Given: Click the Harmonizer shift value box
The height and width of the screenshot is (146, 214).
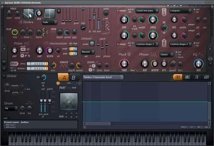Looking at the screenshot, I should pyautogui.click(x=73, y=49).
